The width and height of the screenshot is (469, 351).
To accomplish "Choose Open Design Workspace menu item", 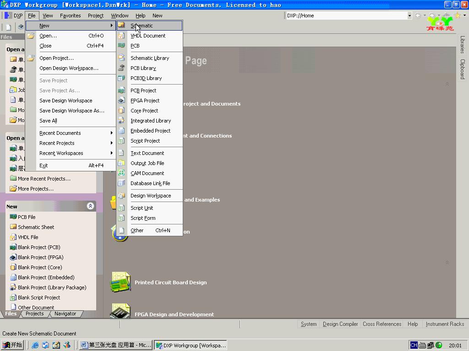I will 71,68.
